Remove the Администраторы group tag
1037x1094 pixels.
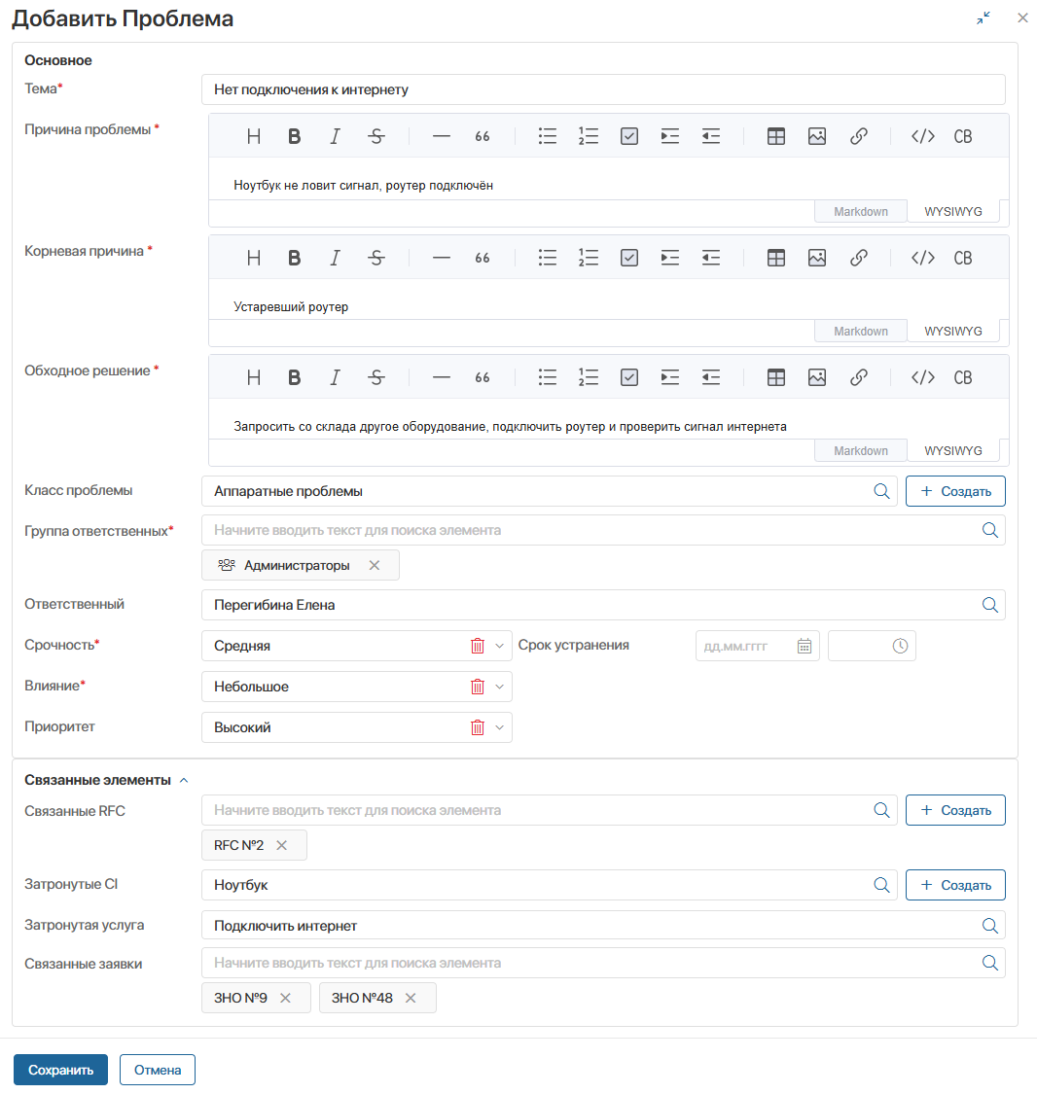[375, 565]
